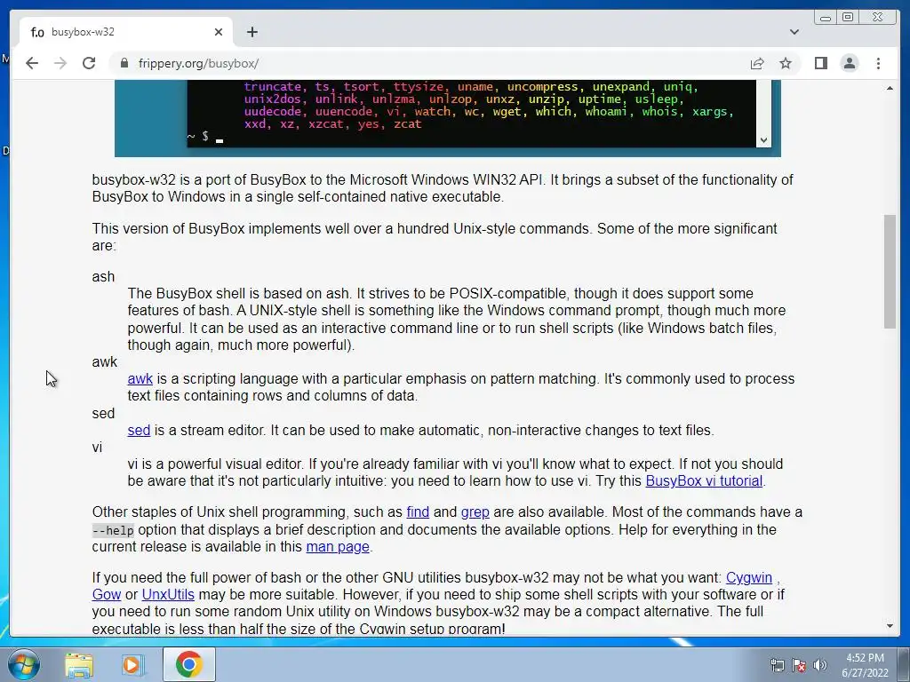Open the Windows Start menu
The image size is (910, 682).
tap(24, 664)
